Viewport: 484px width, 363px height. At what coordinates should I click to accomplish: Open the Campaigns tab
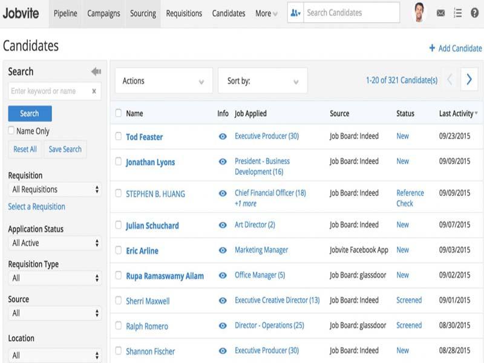(x=103, y=13)
